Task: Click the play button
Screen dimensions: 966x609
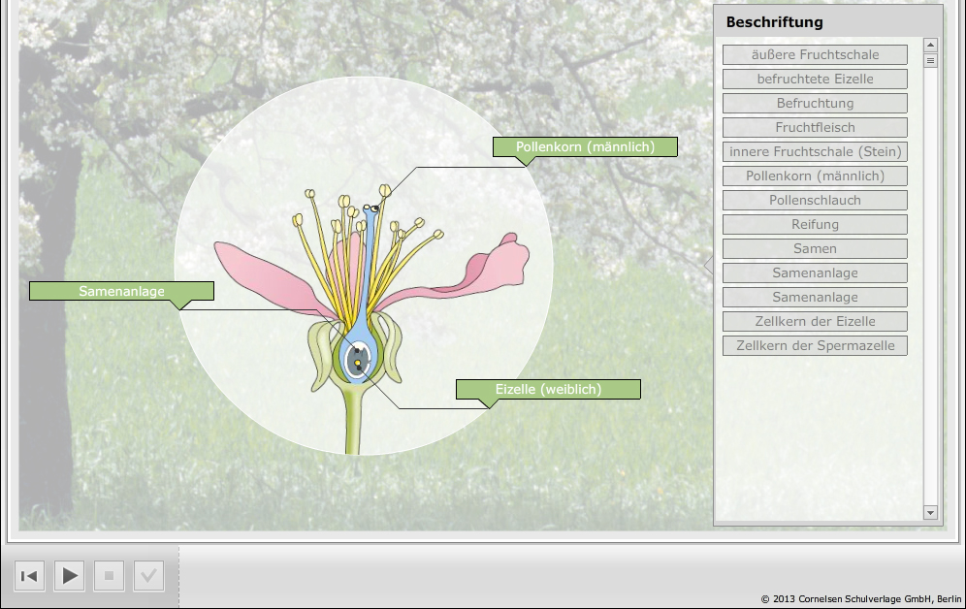Action: 69,576
